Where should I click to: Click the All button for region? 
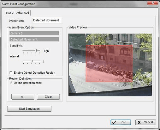tap(23, 97)
